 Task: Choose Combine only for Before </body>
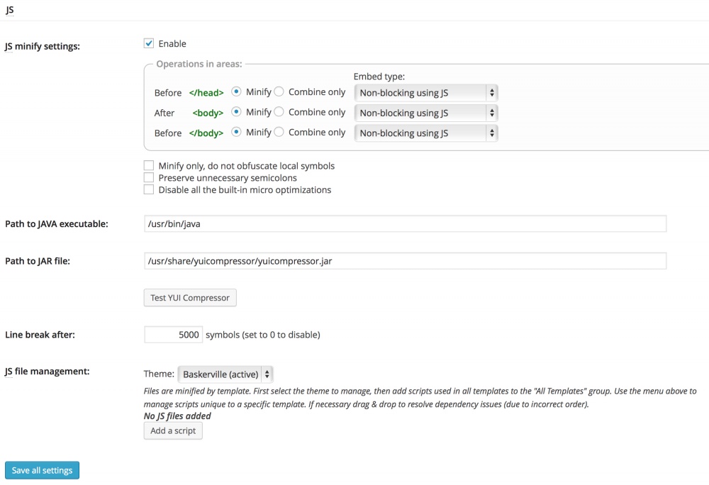(x=279, y=133)
